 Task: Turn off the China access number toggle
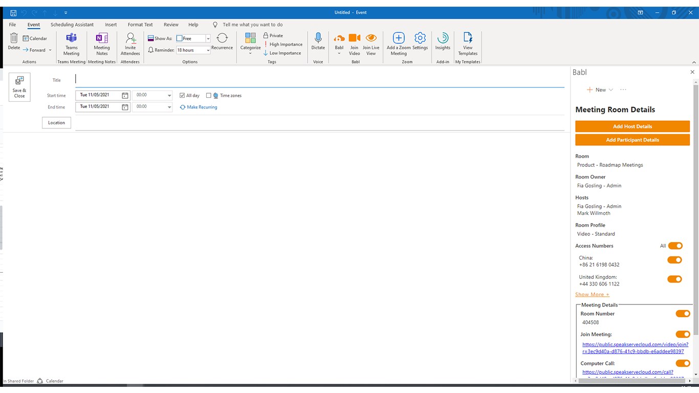click(x=674, y=260)
